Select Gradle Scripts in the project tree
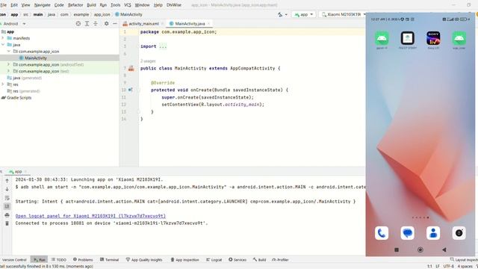This screenshot has height=269, width=478. tap(19, 98)
